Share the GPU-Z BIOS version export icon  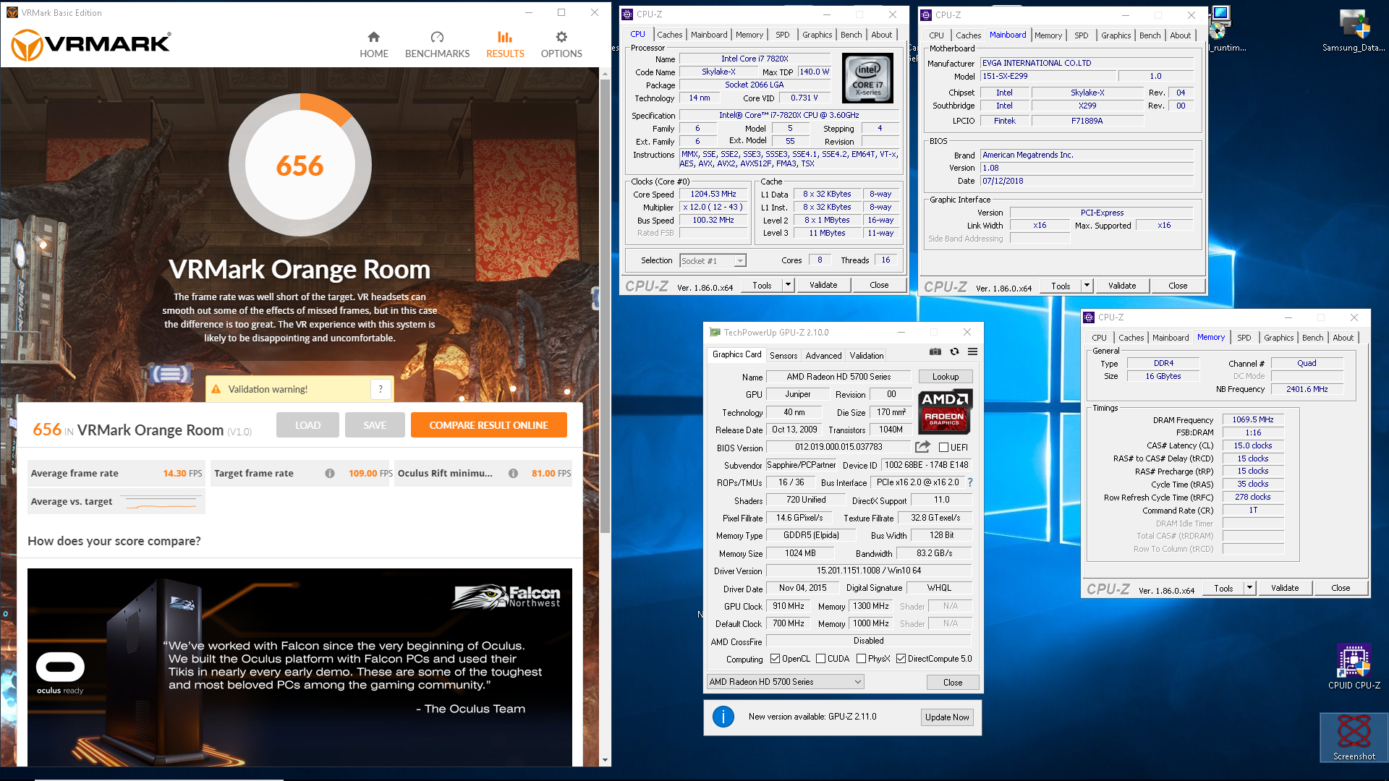(922, 447)
